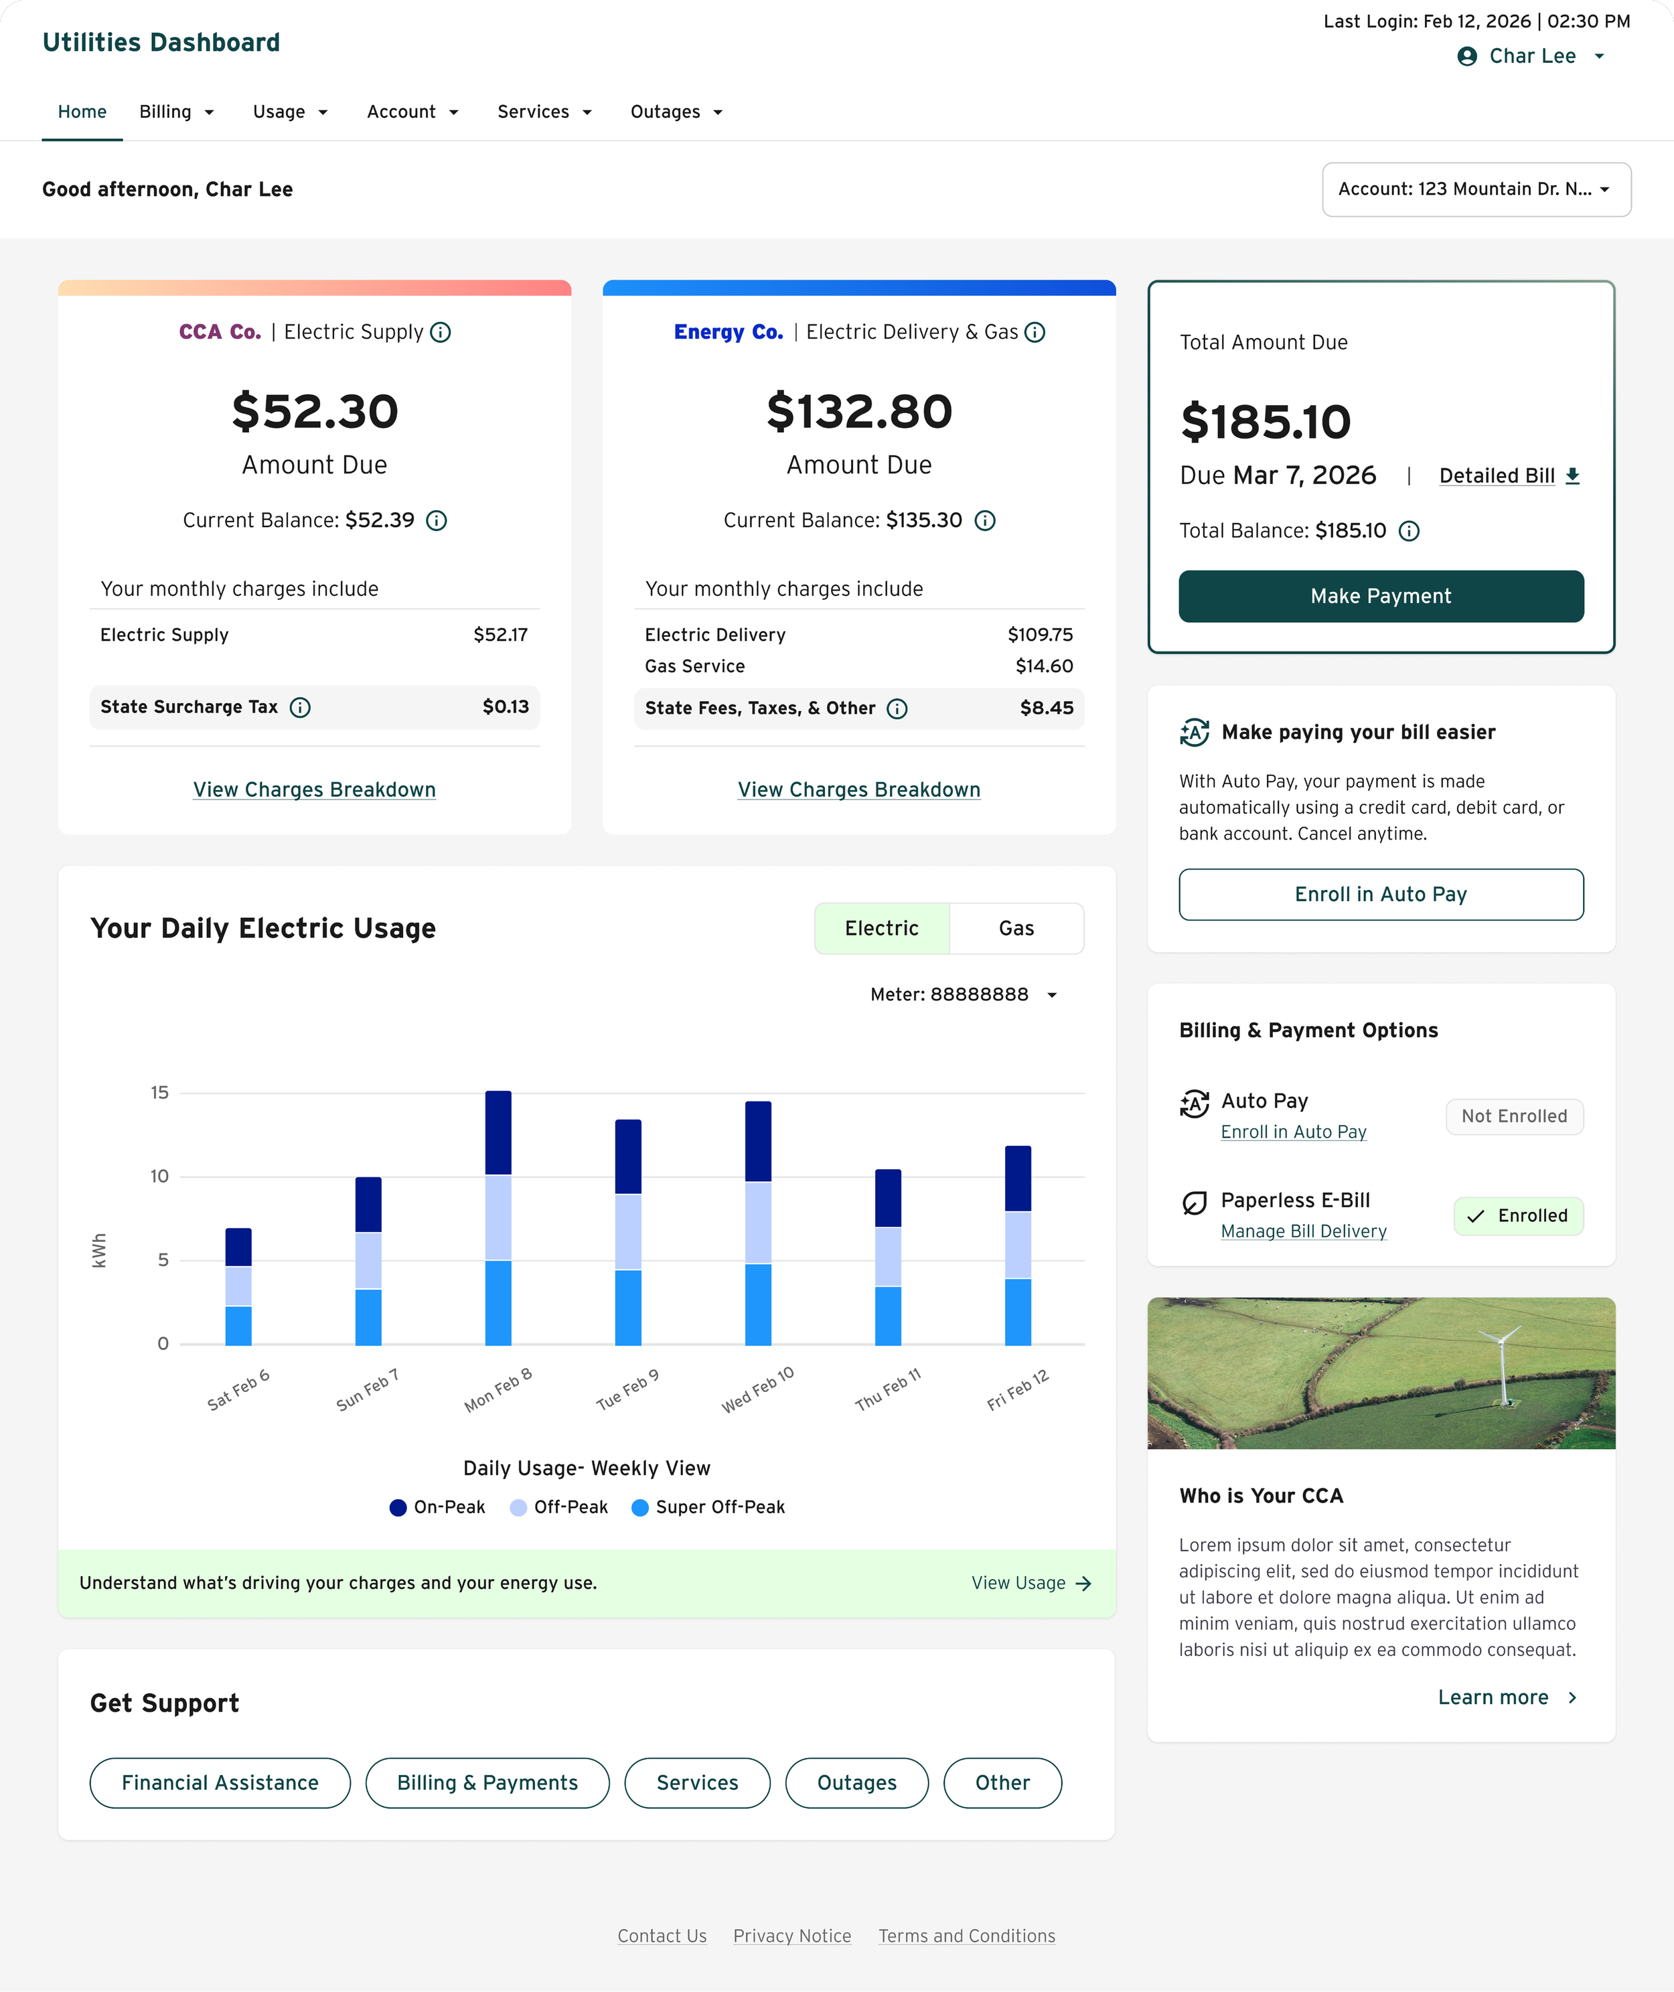Click the user profile avatar icon
The height and width of the screenshot is (1992, 1674).
pyautogui.click(x=1467, y=56)
